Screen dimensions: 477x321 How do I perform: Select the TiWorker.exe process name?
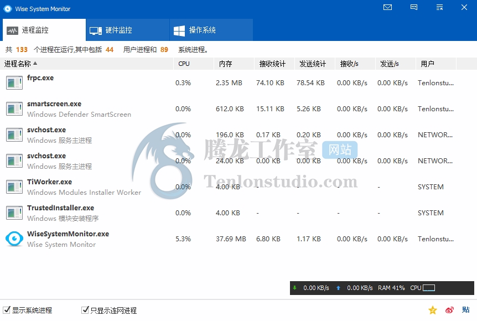49,182
